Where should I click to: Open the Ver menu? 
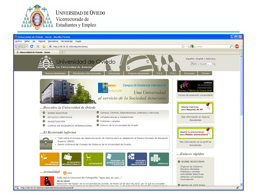(34, 41)
